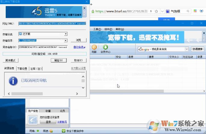This screenshot has width=206, height=134.
Task: Expand the 存储分类 category dropdown
Action: click(x=66, y=34)
